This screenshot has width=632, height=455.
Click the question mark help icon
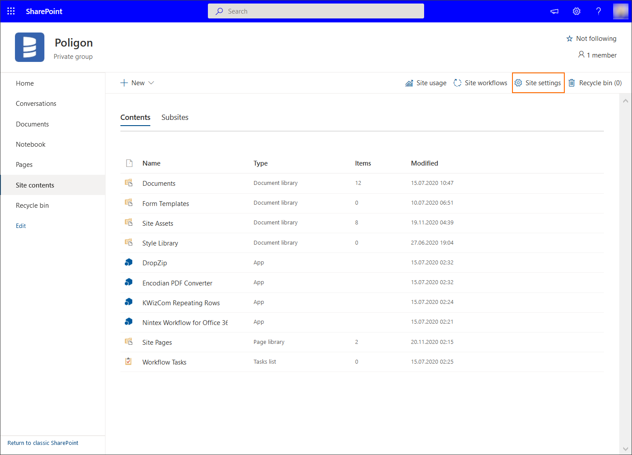(x=598, y=11)
